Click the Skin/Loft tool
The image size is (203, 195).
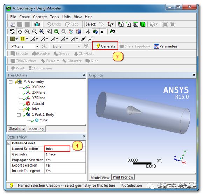click(84, 54)
